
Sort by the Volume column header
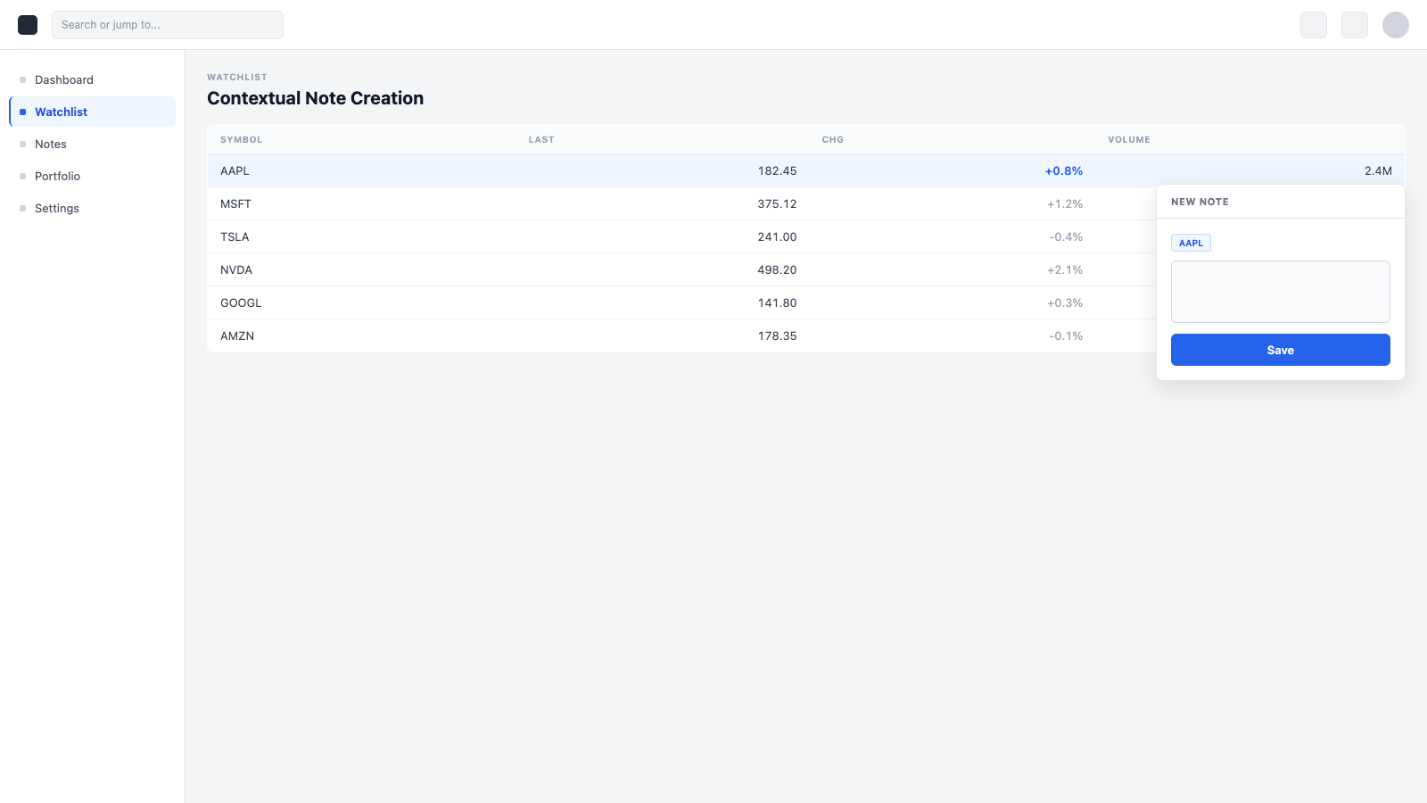1129,139
